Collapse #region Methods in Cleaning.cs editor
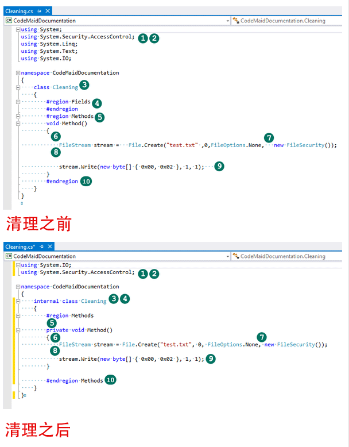The height and width of the screenshot is (447, 349). pos(18,116)
